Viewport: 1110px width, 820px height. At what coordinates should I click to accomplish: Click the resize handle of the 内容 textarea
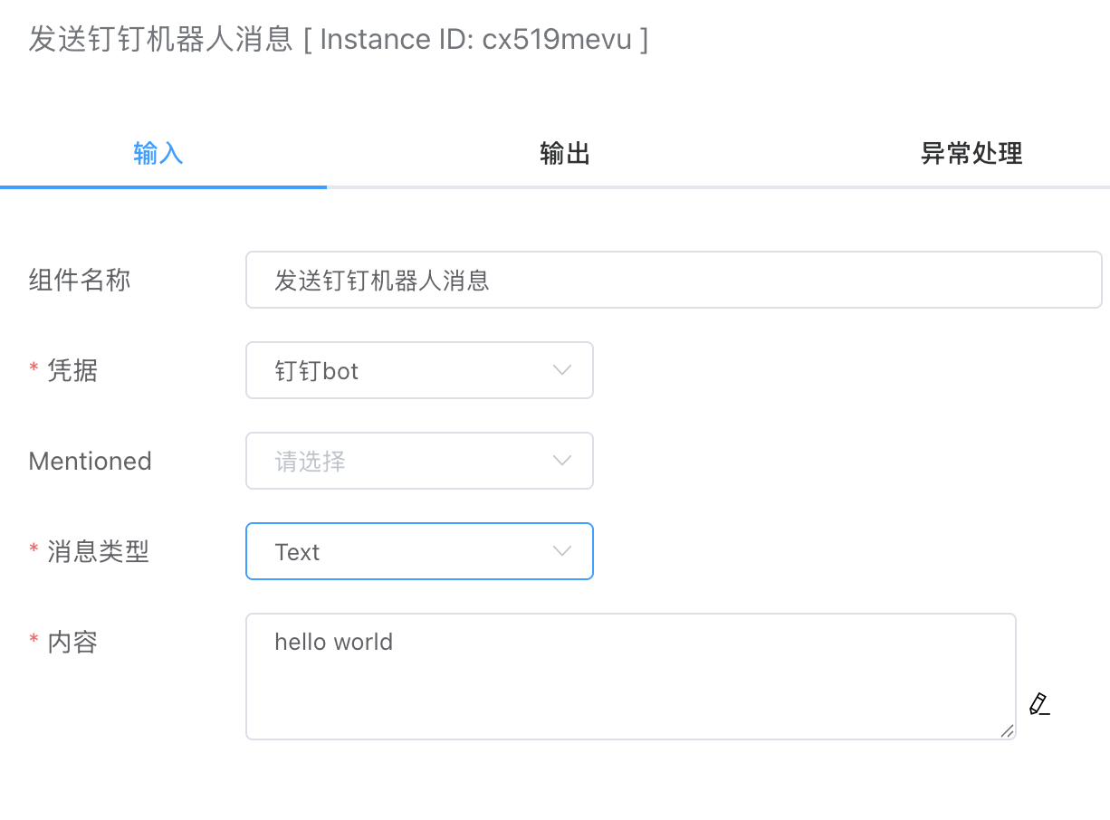click(1008, 732)
